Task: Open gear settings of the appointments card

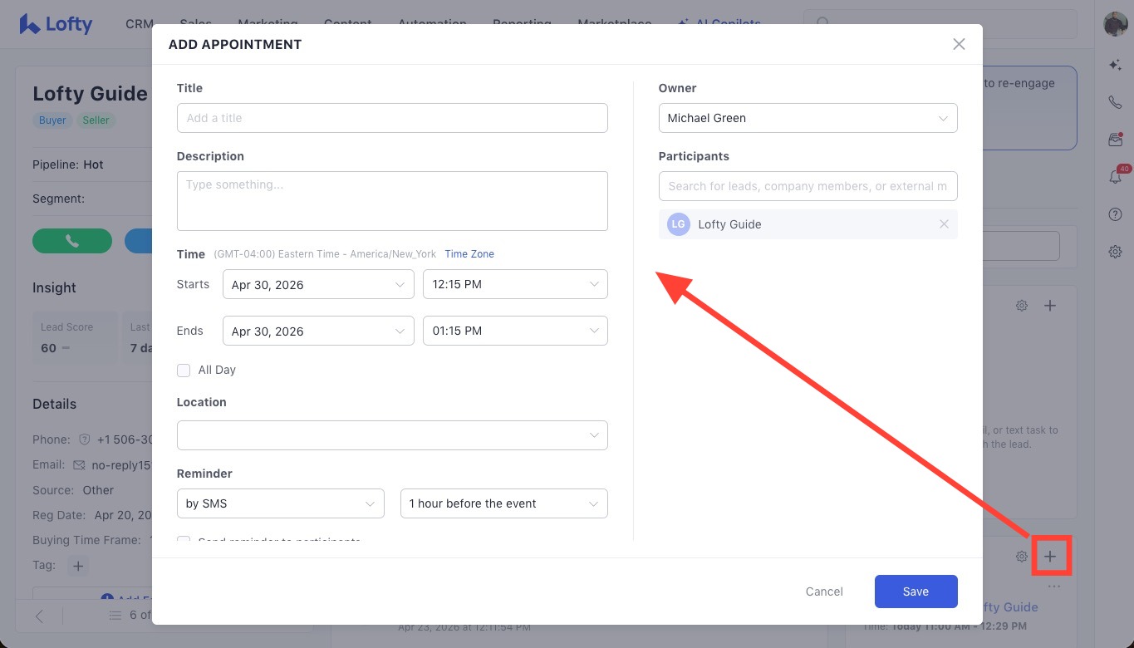Action: click(x=1022, y=557)
